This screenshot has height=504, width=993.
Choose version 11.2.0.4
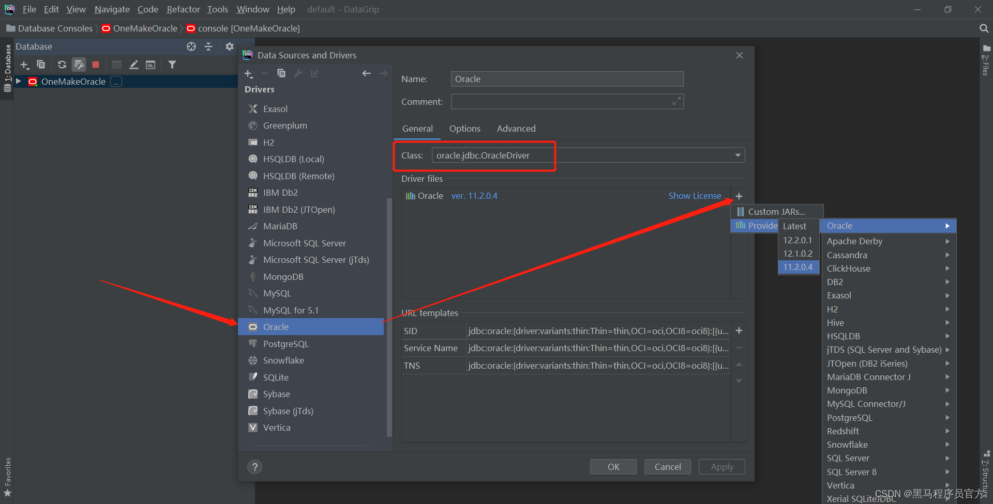tap(798, 267)
